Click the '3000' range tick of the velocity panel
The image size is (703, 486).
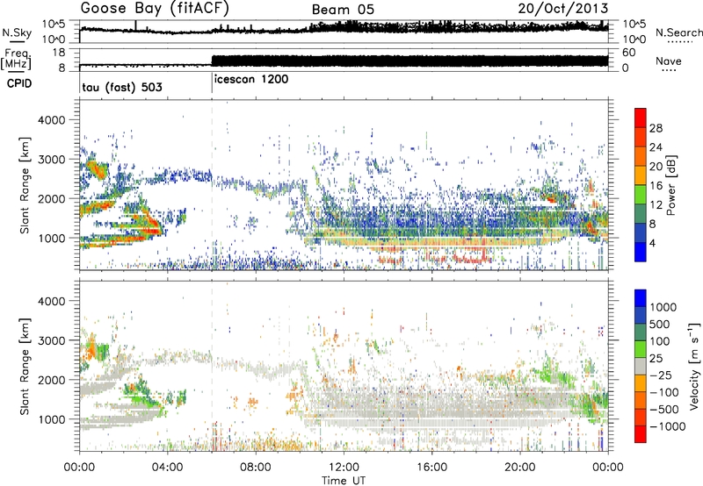(52, 340)
